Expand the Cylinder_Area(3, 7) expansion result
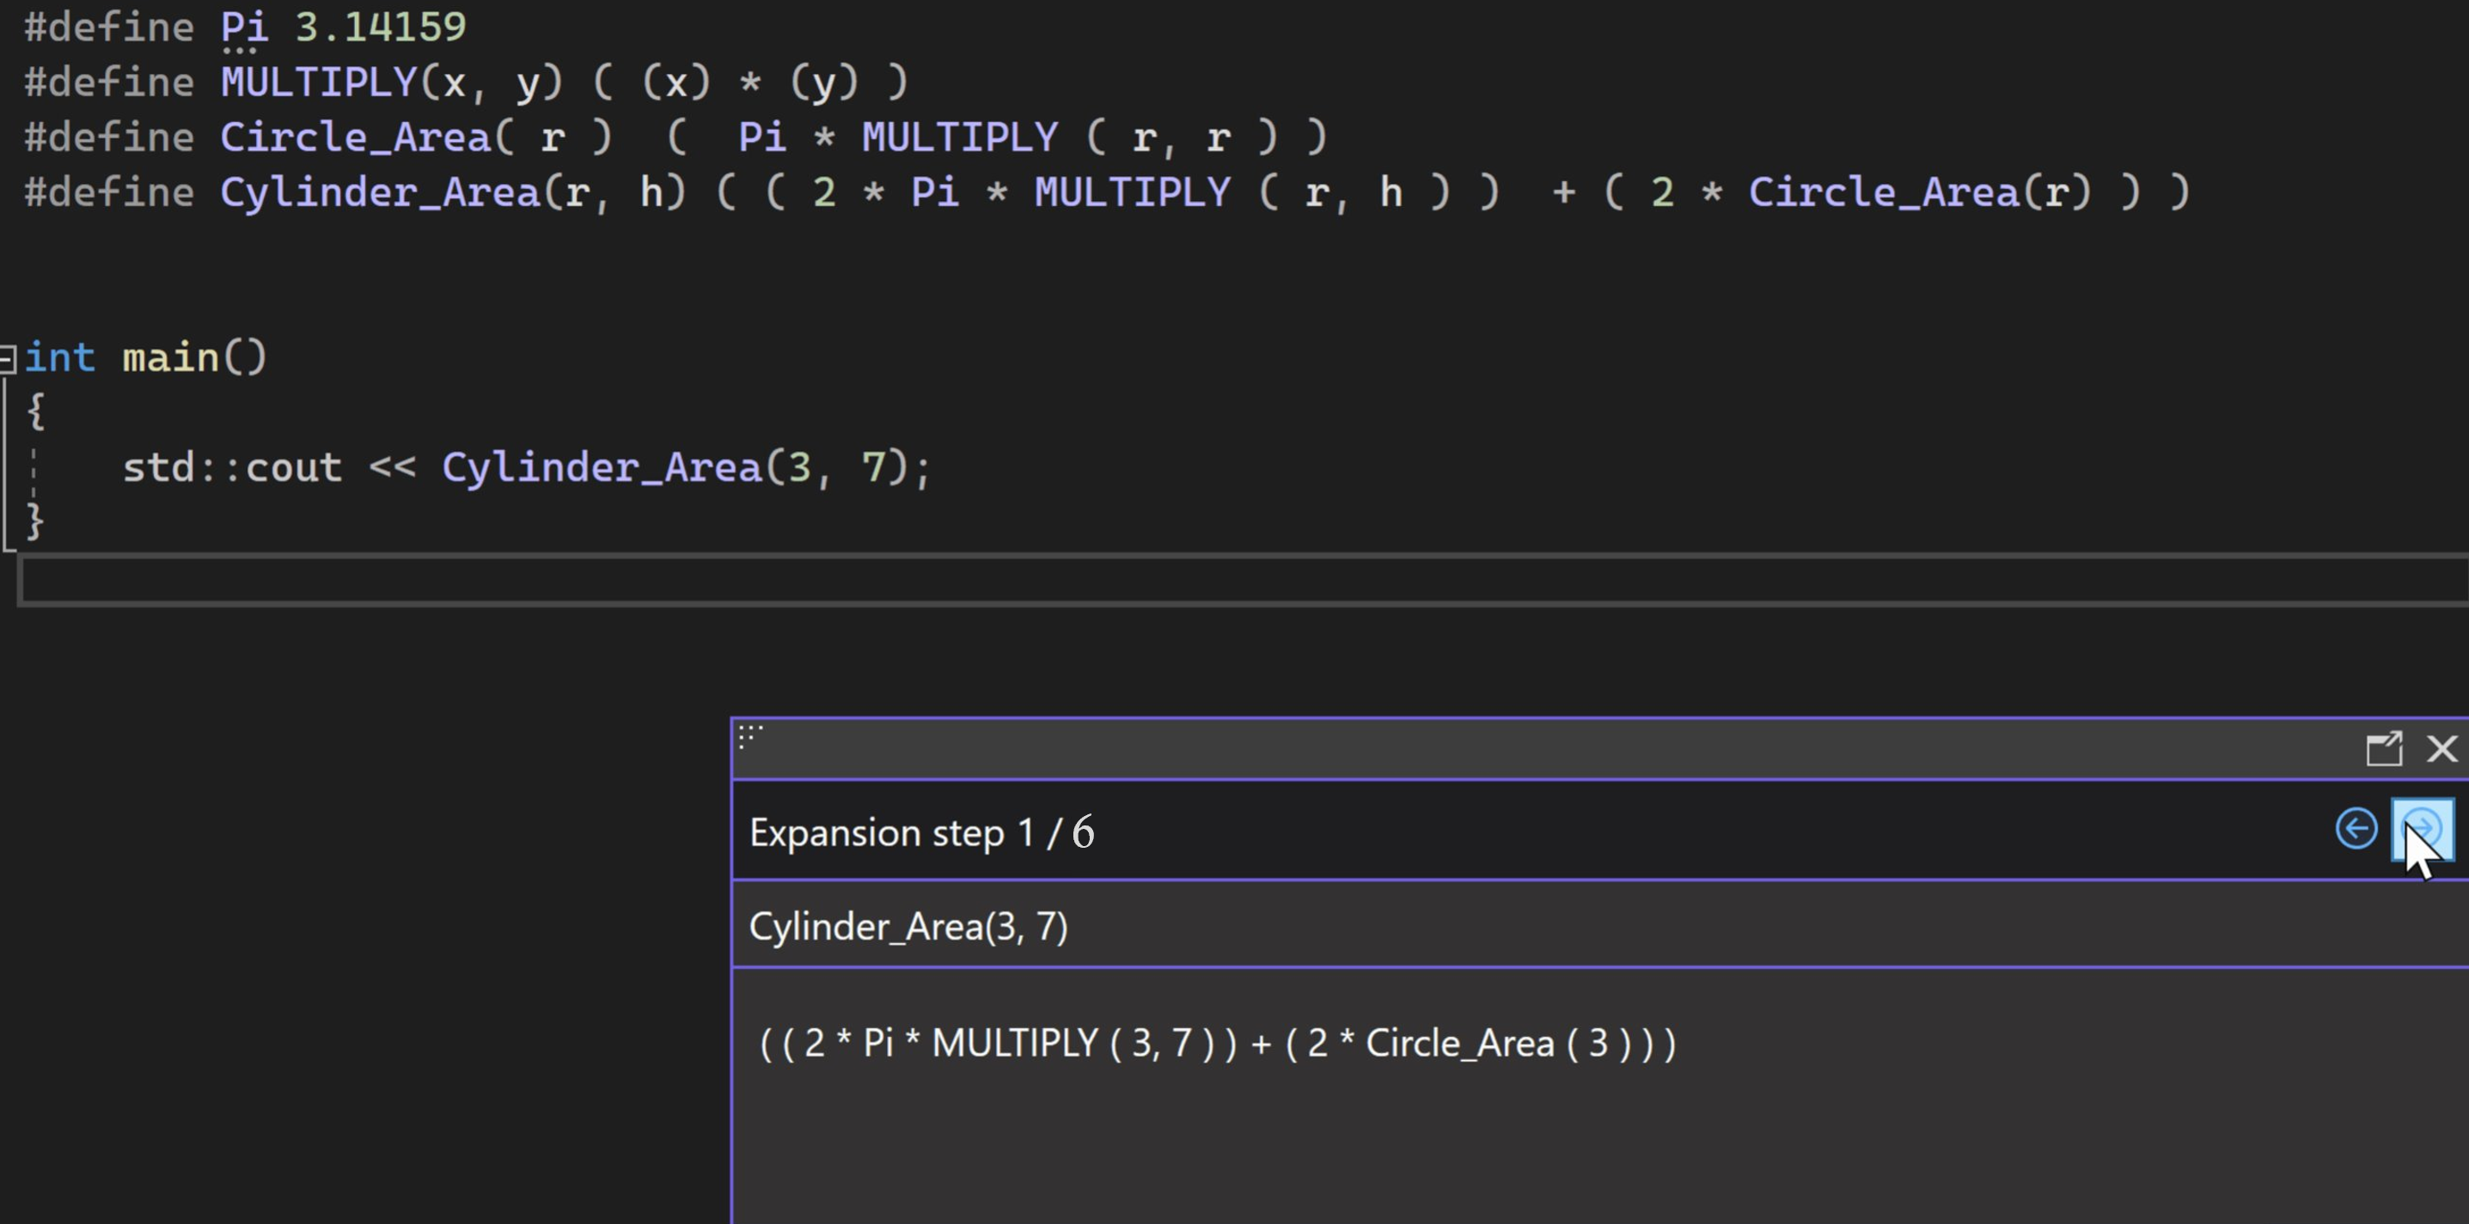This screenshot has height=1224, width=2469. (x=2420, y=829)
